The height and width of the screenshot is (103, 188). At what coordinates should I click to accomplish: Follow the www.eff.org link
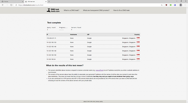(x=100, y=70)
